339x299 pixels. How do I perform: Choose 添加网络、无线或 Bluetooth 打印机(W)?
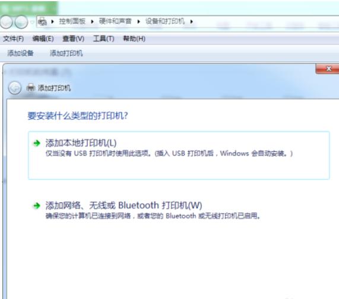[123, 205]
